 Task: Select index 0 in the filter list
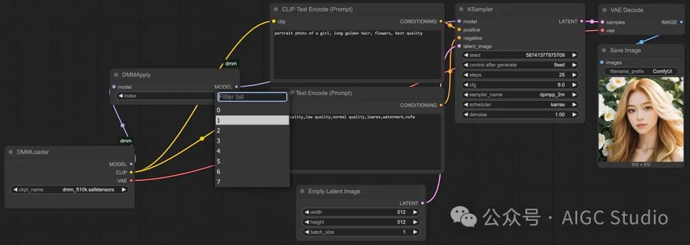click(x=252, y=110)
